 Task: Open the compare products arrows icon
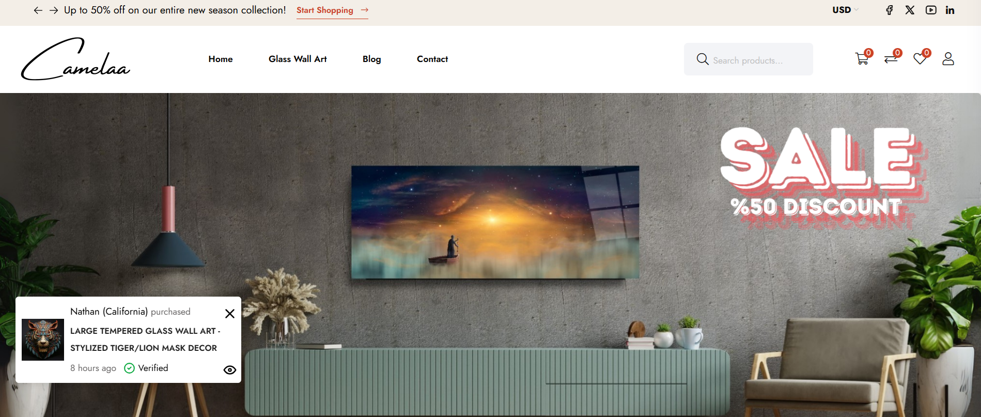click(891, 58)
